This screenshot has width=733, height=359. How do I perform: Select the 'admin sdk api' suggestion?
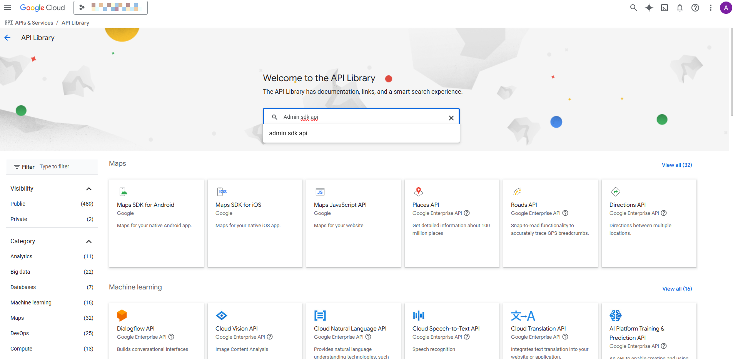pyautogui.click(x=361, y=133)
